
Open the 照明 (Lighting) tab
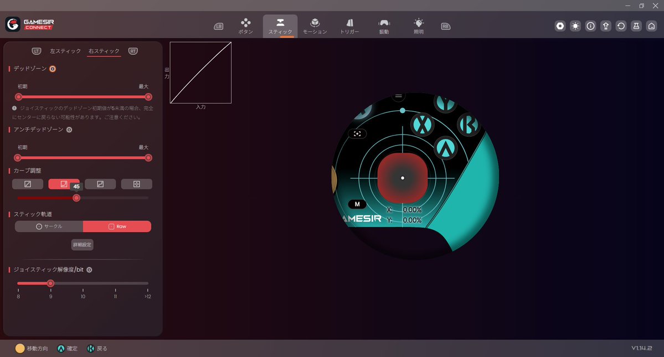click(418, 26)
